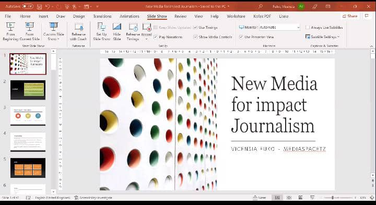Viewport: 376px width, 205px height.
Task: Start Rehearse Timings
Action: click(133, 32)
